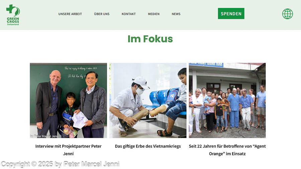Click the 'Im Fokus' section heading

pyautogui.click(x=150, y=39)
